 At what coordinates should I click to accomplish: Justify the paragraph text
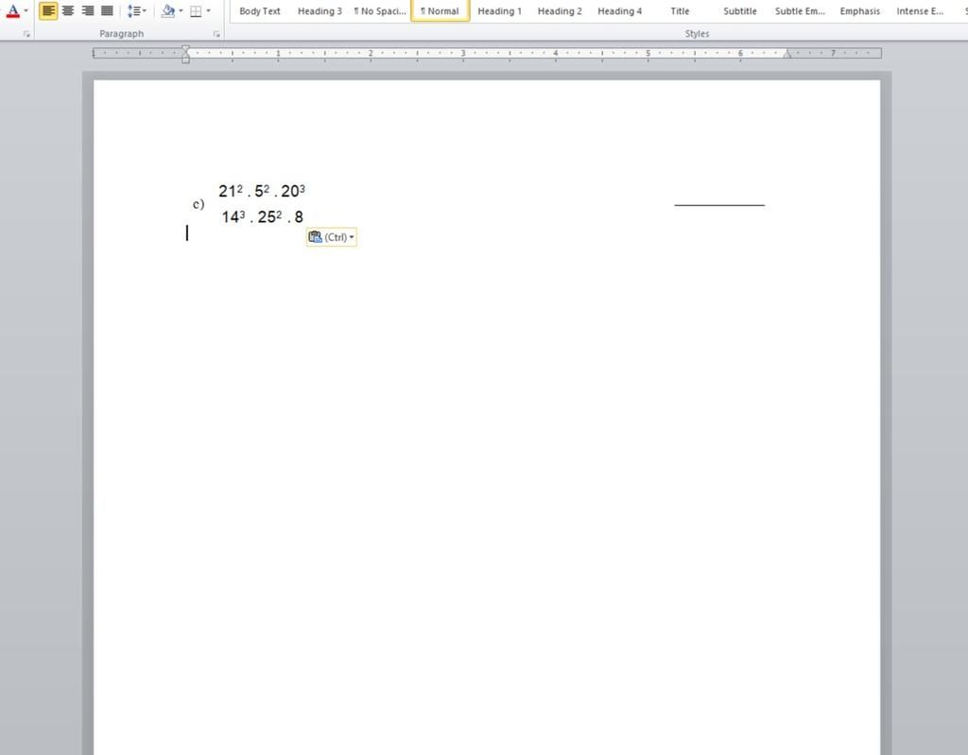click(x=107, y=10)
